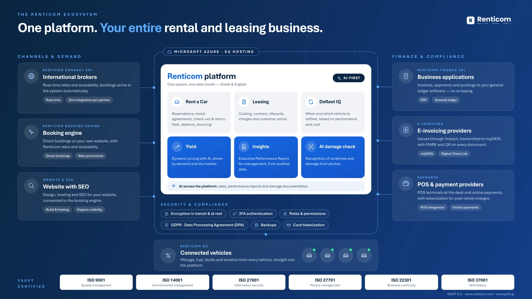Open the ISO 37001 Anti-bribery card
This screenshot has height=299, width=532.
[x=478, y=282]
